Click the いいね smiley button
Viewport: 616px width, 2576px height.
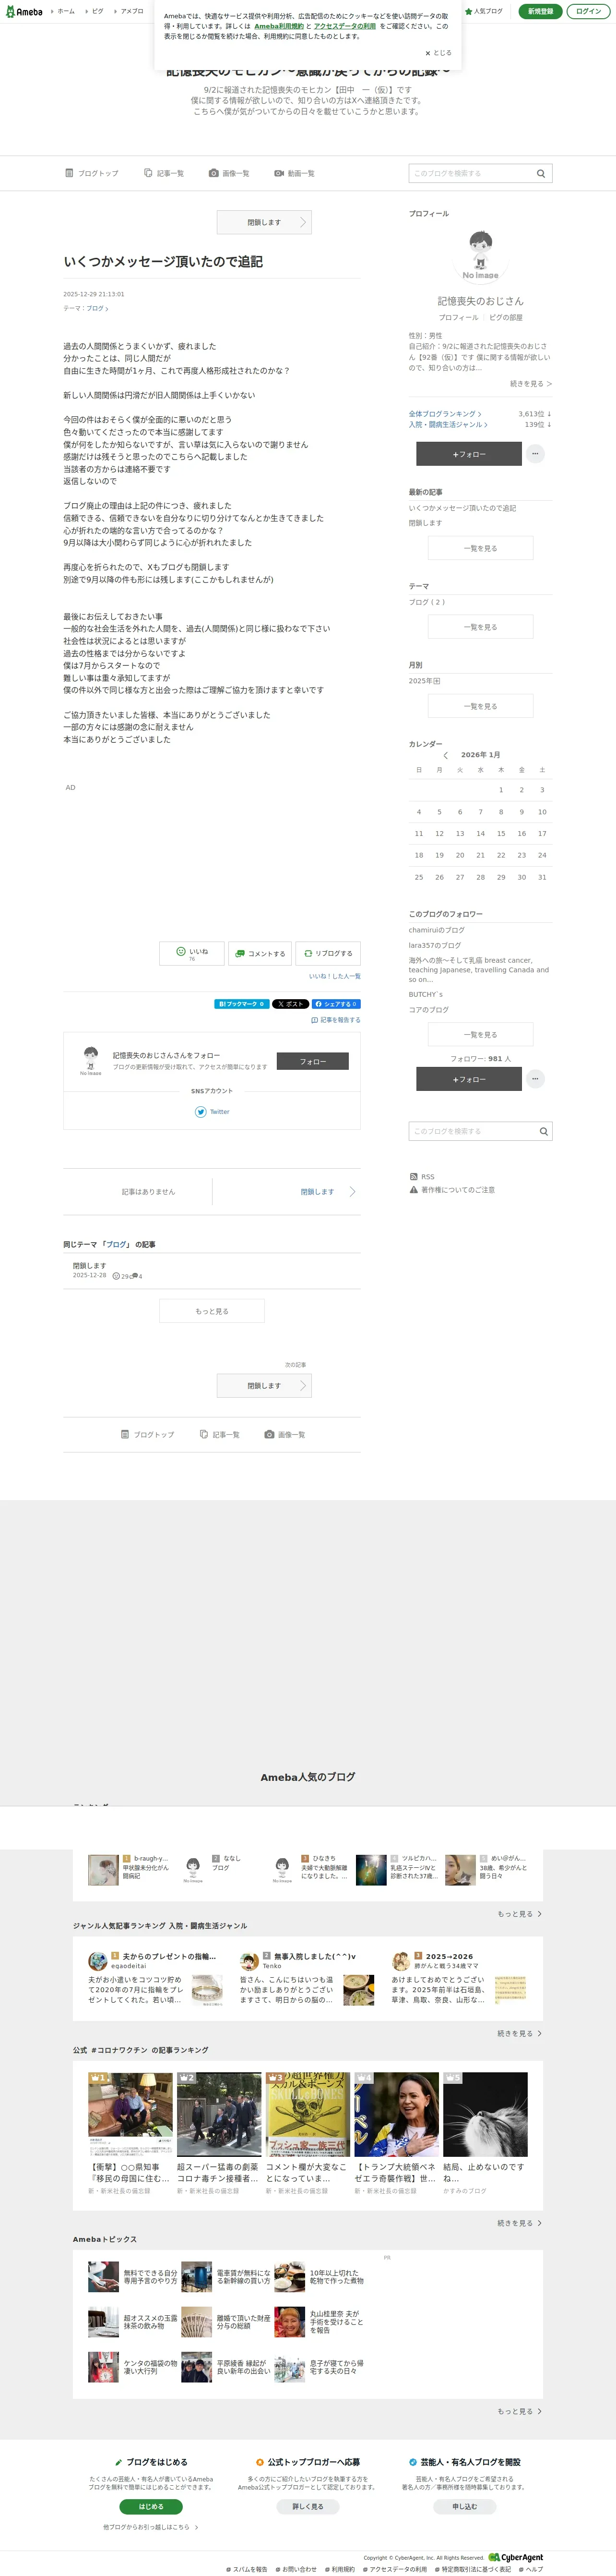(192, 954)
